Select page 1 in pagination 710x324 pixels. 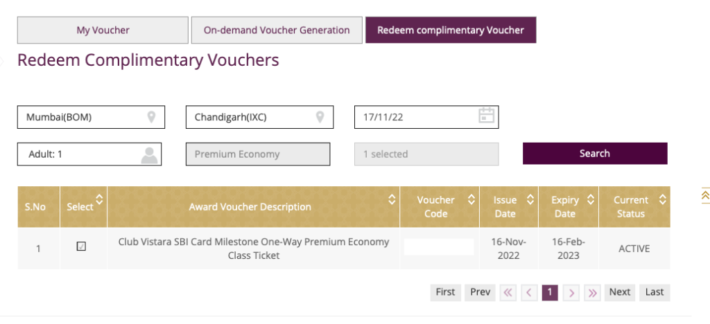[x=550, y=292]
